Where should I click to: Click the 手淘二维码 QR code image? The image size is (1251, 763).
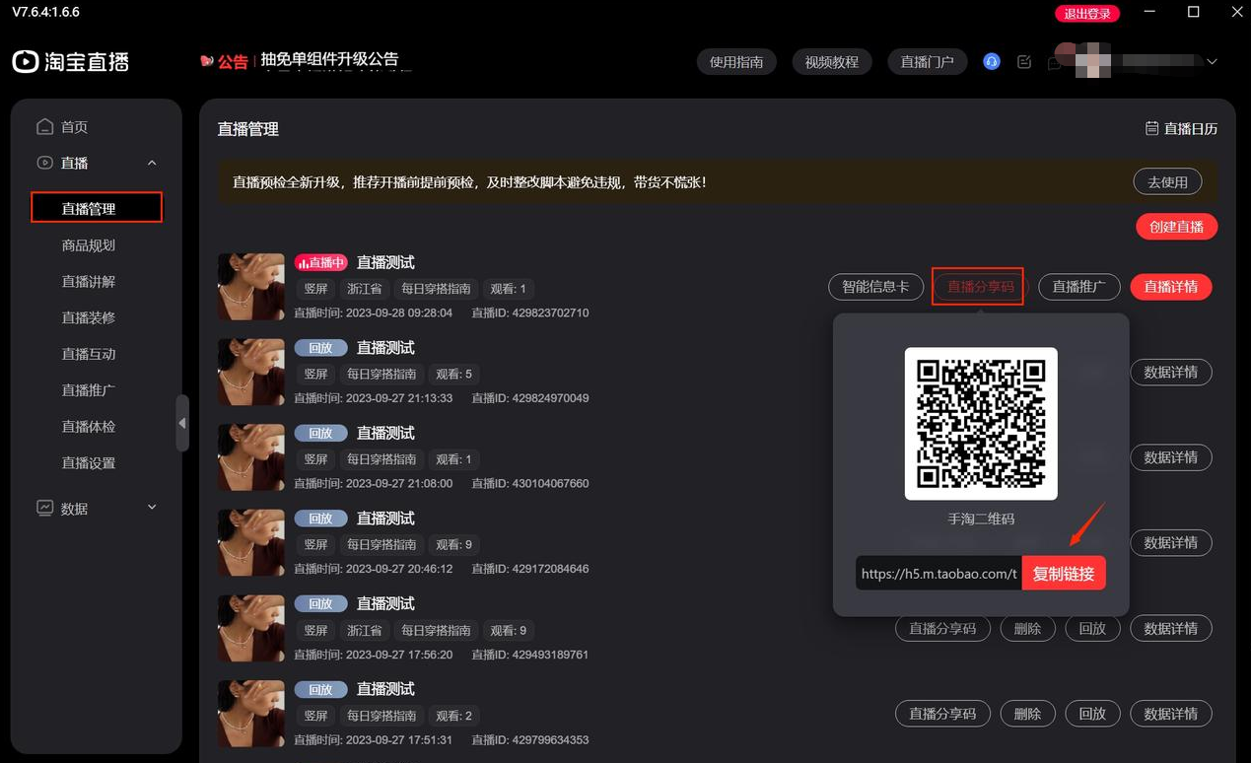point(981,424)
